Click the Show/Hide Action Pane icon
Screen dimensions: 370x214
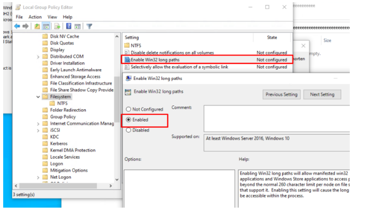click(77, 27)
